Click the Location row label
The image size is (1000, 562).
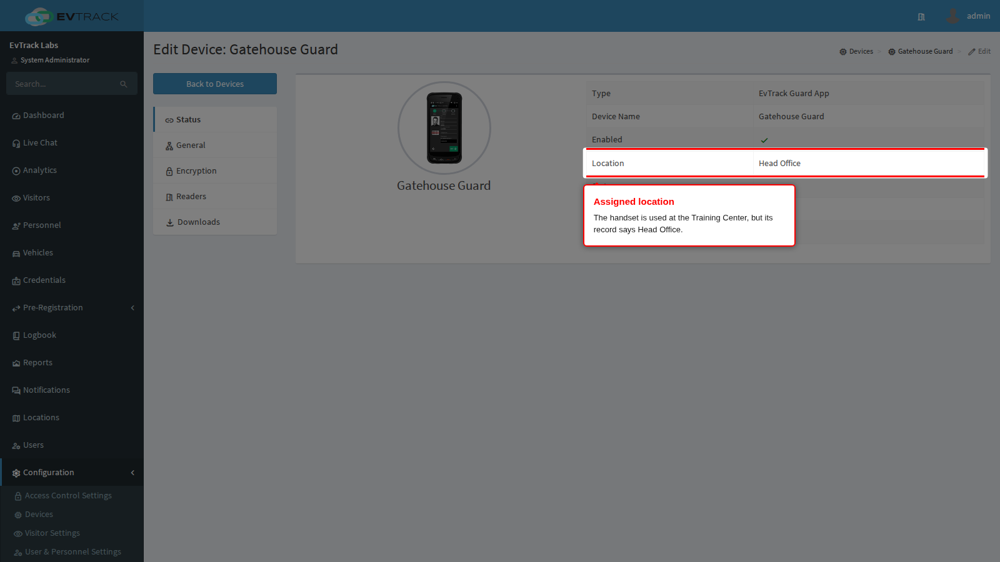pos(608,164)
